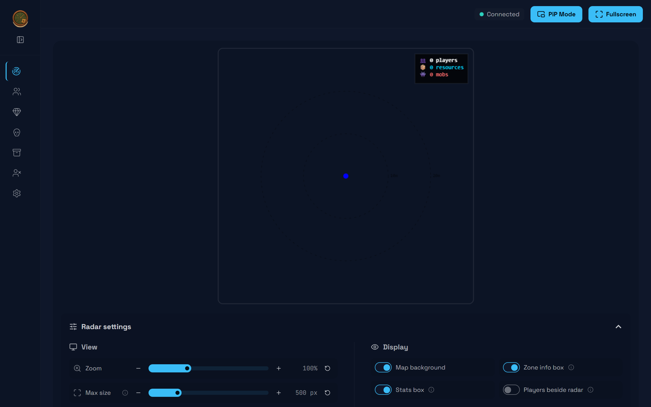The width and height of the screenshot is (651, 407).
Task: Show info about Max size
Action: coord(125,393)
